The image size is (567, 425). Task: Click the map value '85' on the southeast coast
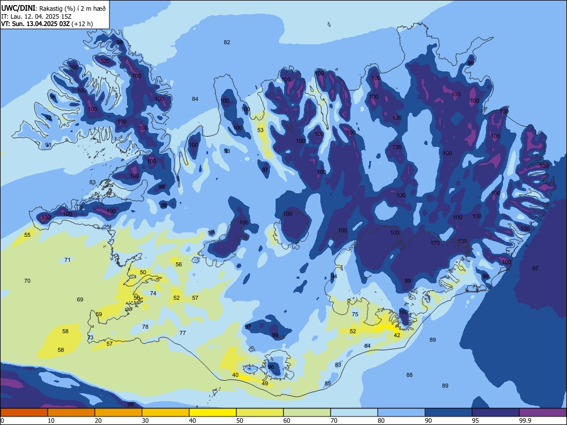(328, 384)
